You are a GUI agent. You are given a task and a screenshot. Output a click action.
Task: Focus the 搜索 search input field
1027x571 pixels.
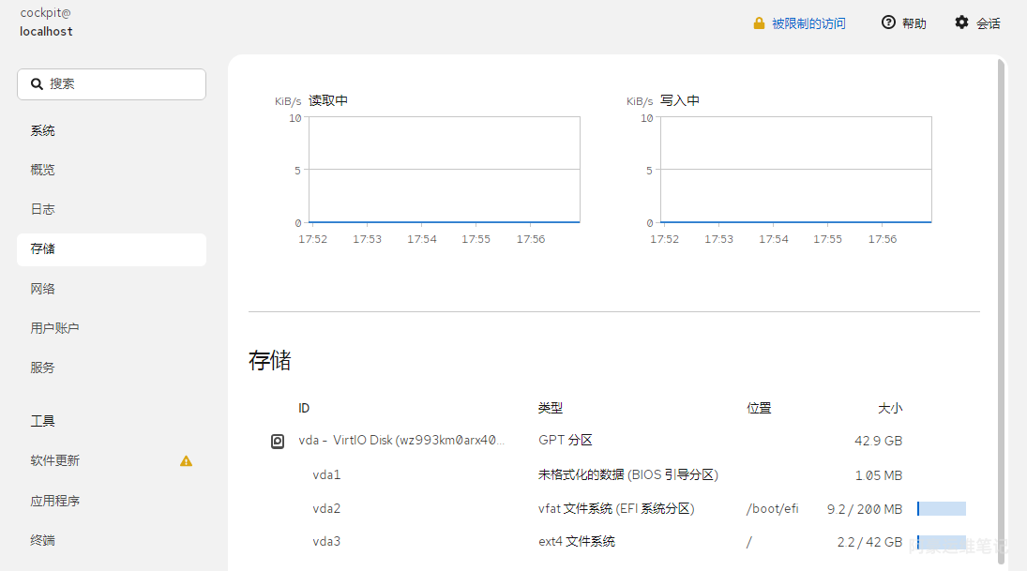point(122,84)
